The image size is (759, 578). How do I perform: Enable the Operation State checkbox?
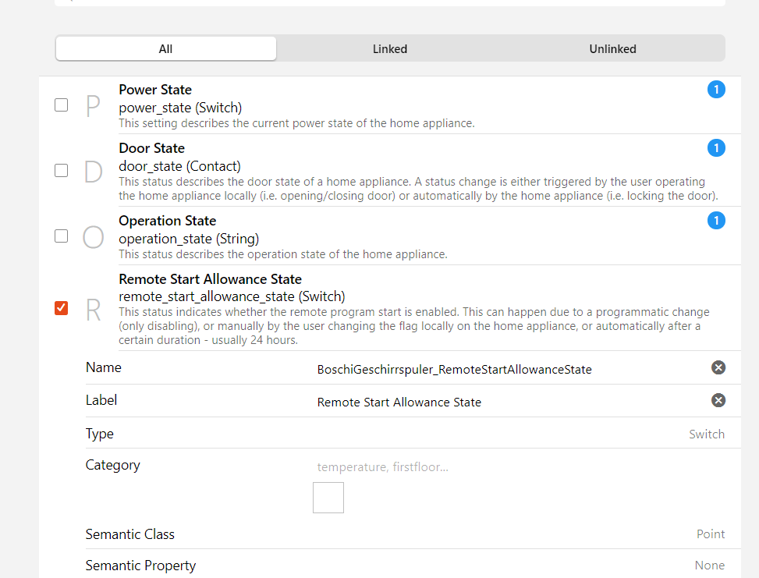pyautogui.click(x=61, y=236)
